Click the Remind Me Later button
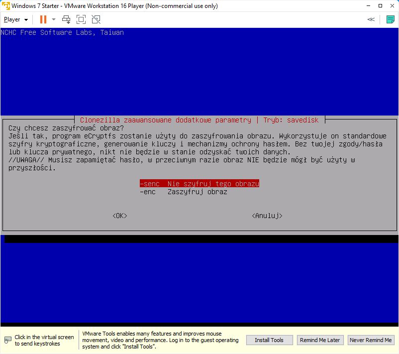Screen dimensions: 399x354 319,340
